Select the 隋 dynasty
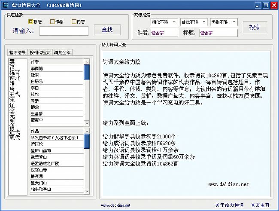 pos(12,83)
